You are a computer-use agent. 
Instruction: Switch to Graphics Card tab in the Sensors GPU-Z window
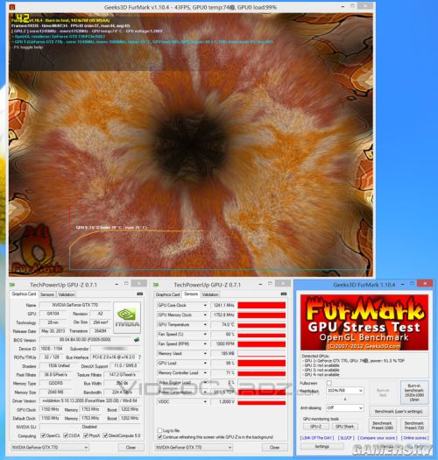point(167,294)
